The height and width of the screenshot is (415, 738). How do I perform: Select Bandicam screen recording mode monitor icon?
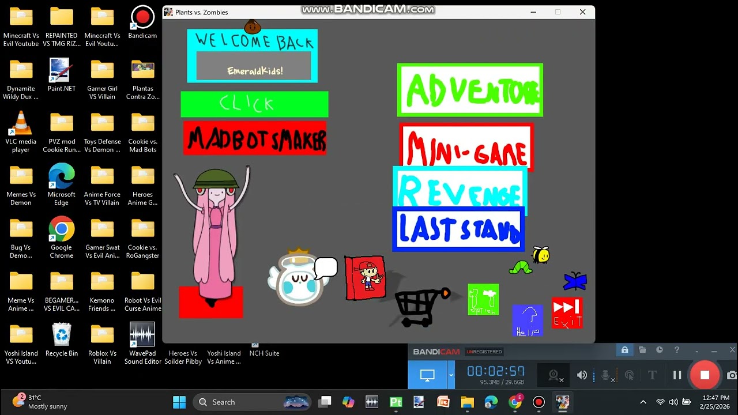(x=427, y=375)
